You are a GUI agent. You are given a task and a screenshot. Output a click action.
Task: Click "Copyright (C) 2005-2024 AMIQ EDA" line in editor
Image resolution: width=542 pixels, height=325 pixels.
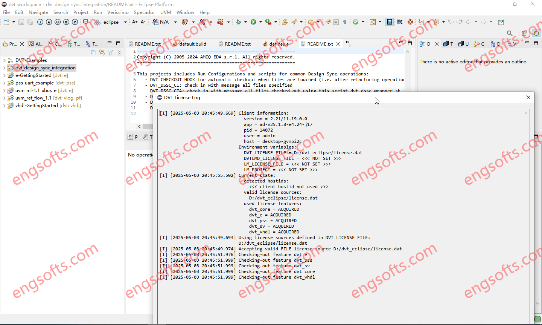click(x=216, y=57)
